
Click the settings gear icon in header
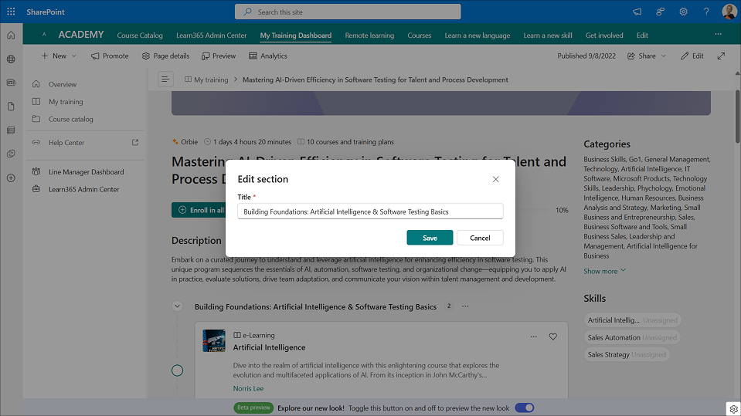click(x=684, y=12)
